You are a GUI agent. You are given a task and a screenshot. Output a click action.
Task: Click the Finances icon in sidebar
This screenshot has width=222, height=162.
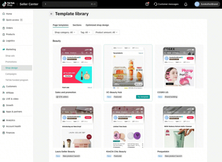coord(4,133)
